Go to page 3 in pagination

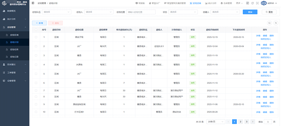(247, 122)
